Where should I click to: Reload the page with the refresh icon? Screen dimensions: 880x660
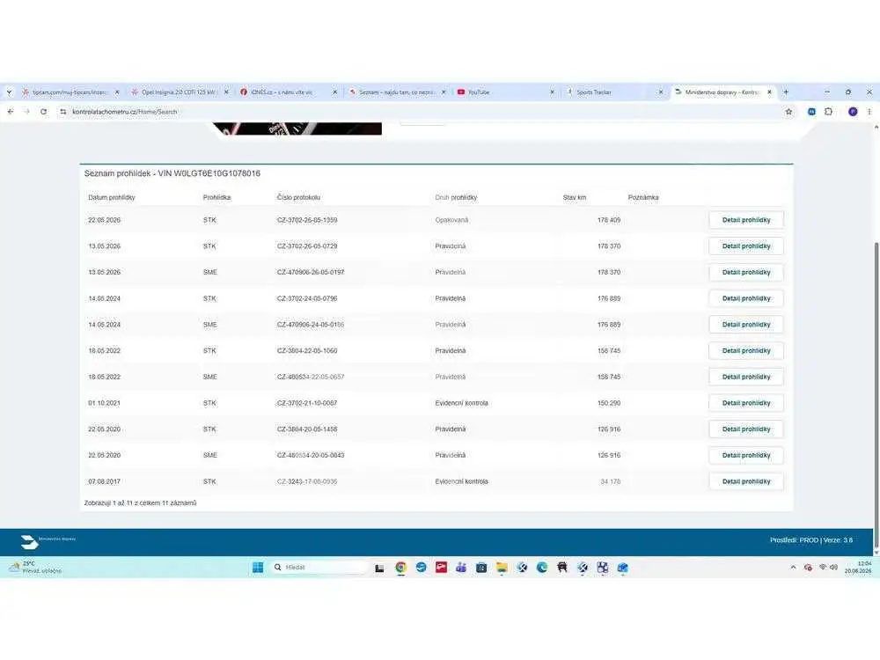[x=43, y=112]
